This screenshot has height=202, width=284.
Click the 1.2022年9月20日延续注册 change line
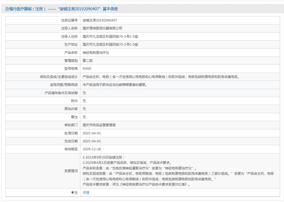104,157
